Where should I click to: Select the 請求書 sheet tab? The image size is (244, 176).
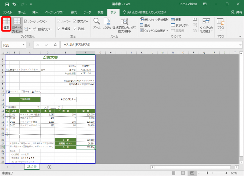click(32, 167)
